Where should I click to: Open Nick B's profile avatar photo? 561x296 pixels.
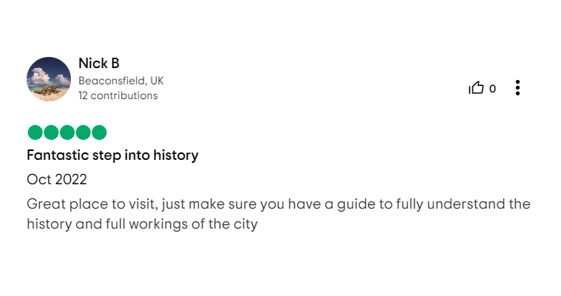tap(49, 79)
